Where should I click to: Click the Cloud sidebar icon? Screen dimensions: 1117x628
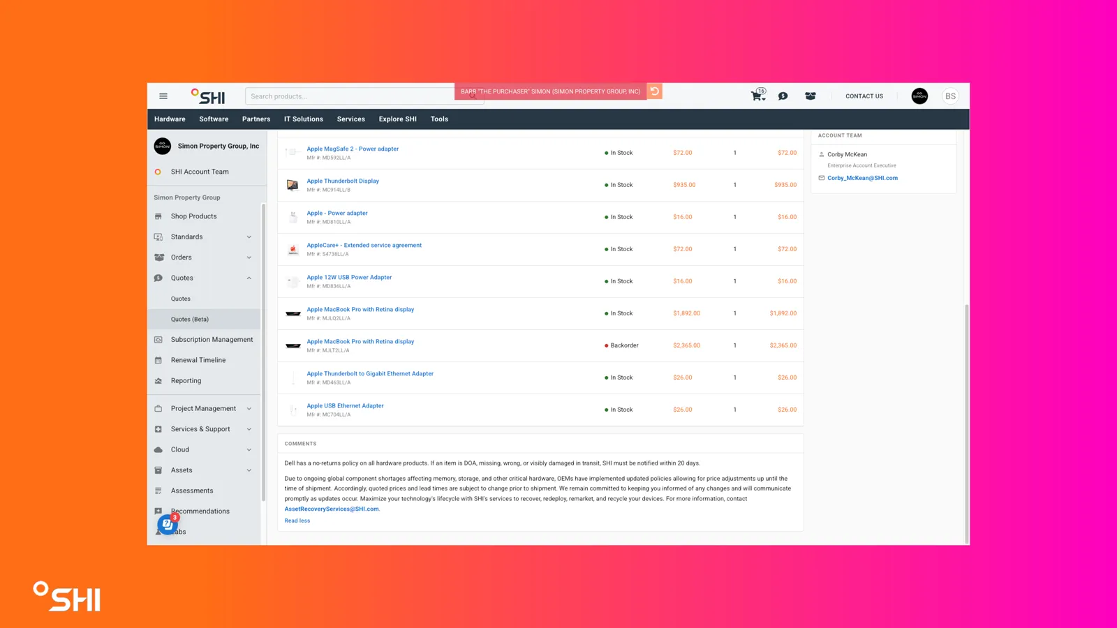pyautogui.click(x=158, y=450)
